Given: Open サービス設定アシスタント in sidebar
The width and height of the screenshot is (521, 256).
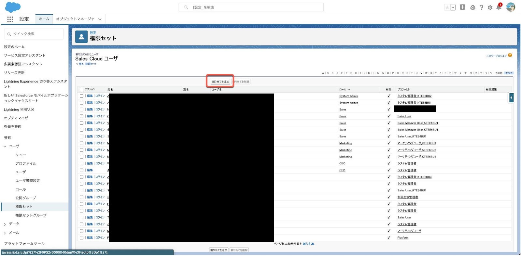Looking at the screenshot, I should click(x=25, y=56).
